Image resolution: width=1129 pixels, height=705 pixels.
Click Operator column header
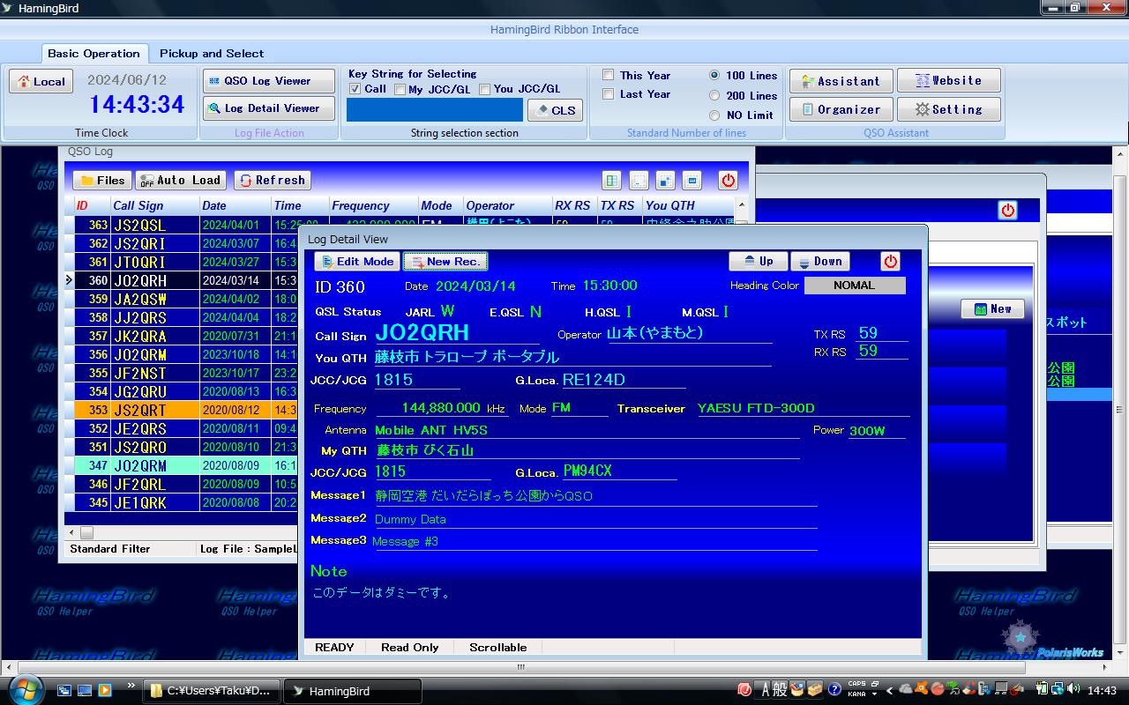tap(507, 205)
